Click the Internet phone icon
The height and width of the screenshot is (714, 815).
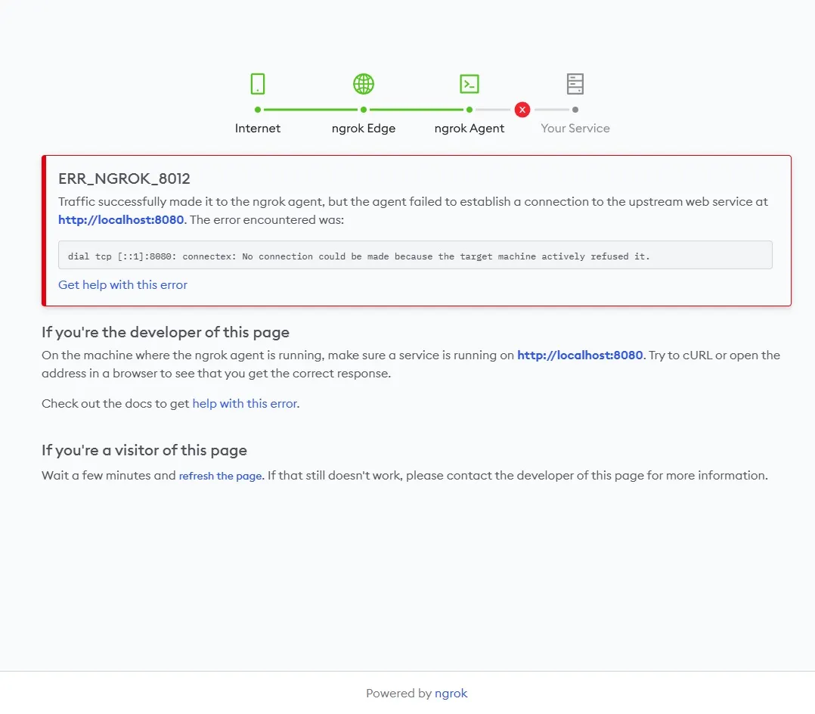[258, 83]
